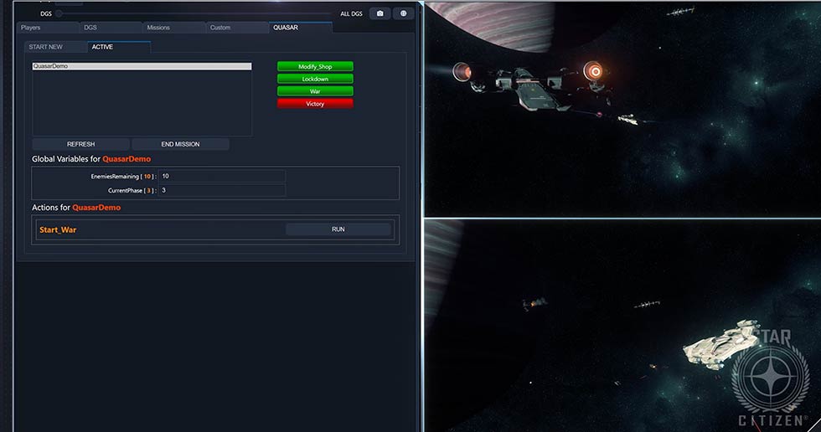Adjust the DGS slider handle
Viewport: 821px width, 432px height.
pos(59,13)
